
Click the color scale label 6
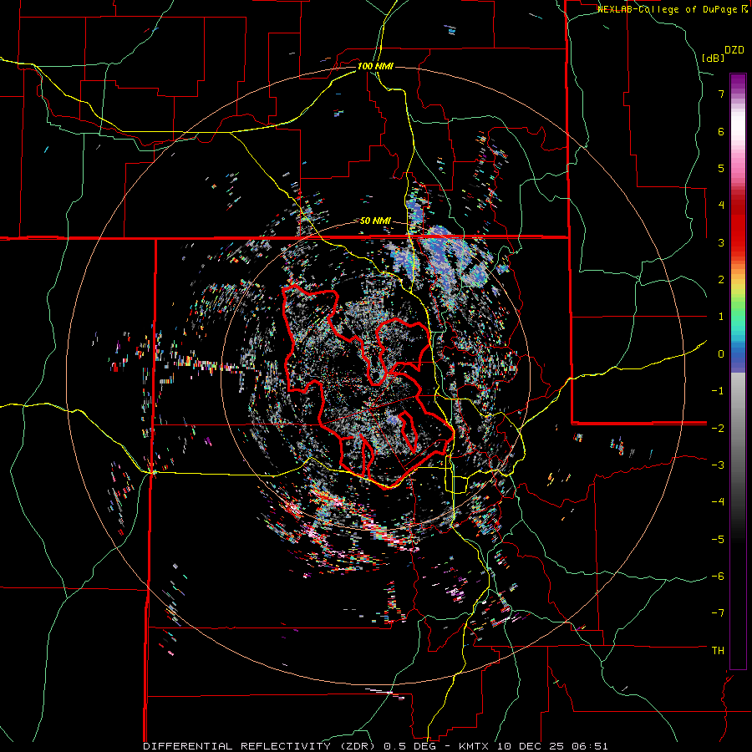pos(721,131)
